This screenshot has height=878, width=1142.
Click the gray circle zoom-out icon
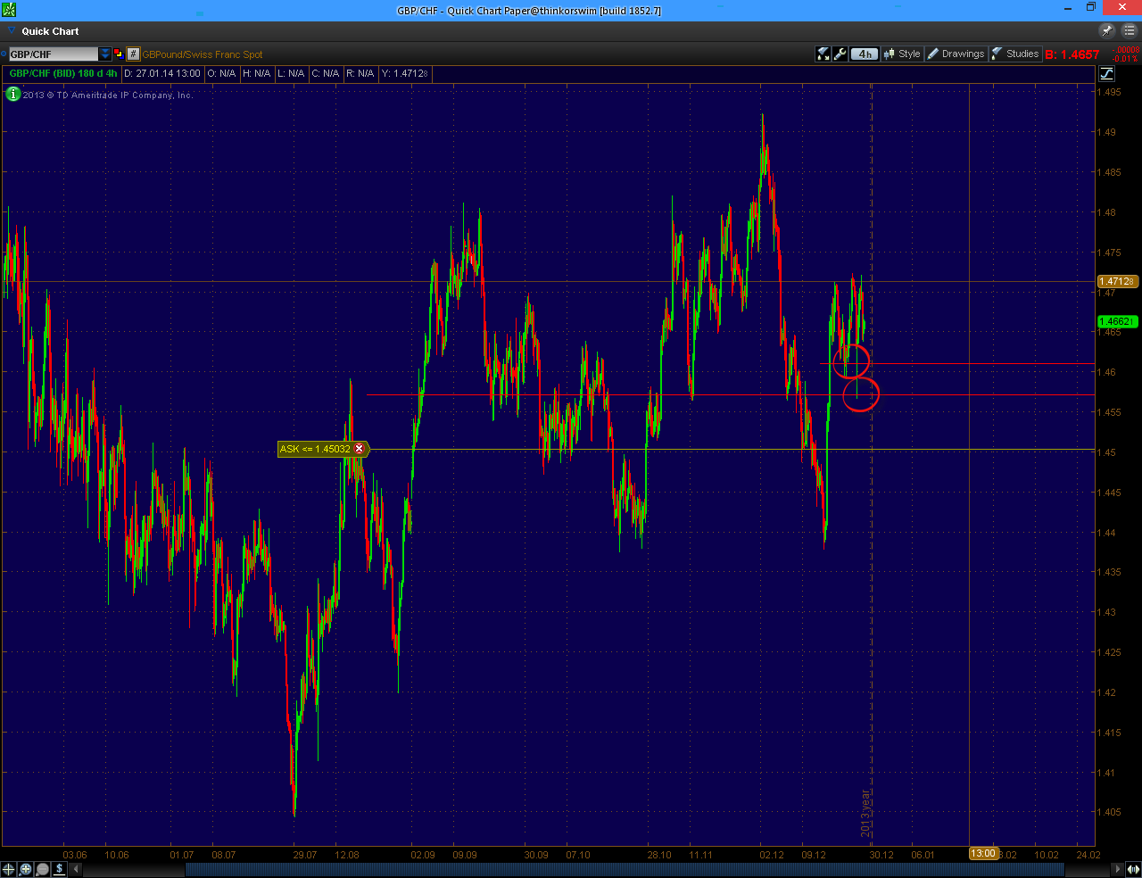tap(42, 868)
